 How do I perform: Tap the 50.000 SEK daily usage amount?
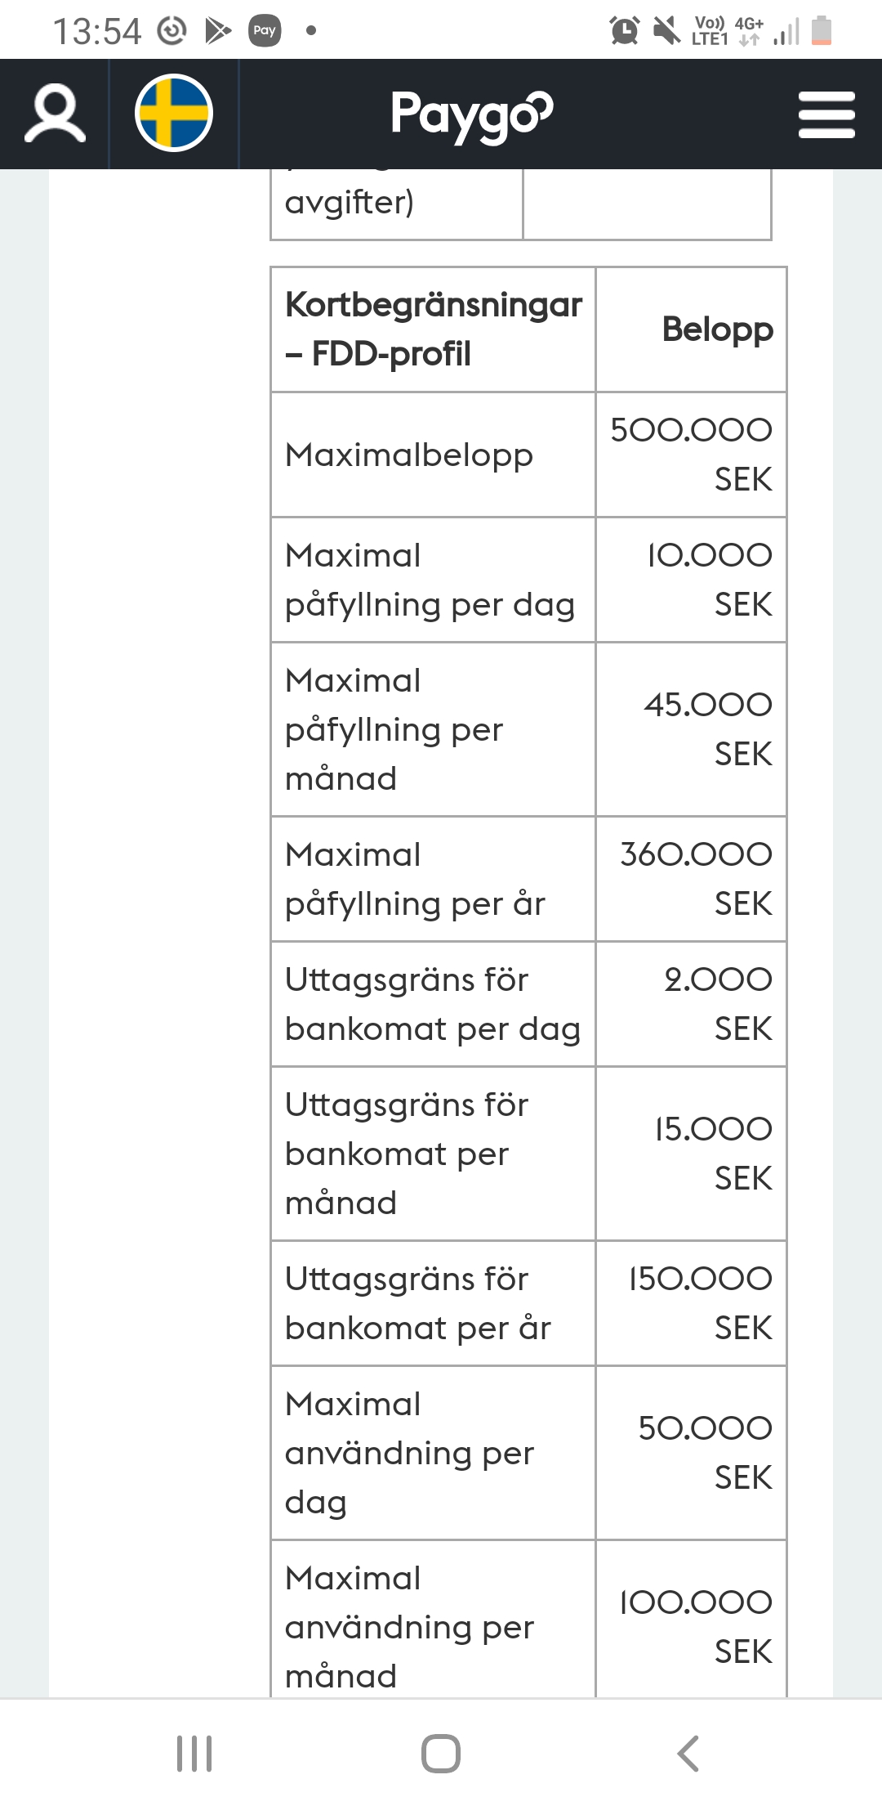[x=704, y=1453]
